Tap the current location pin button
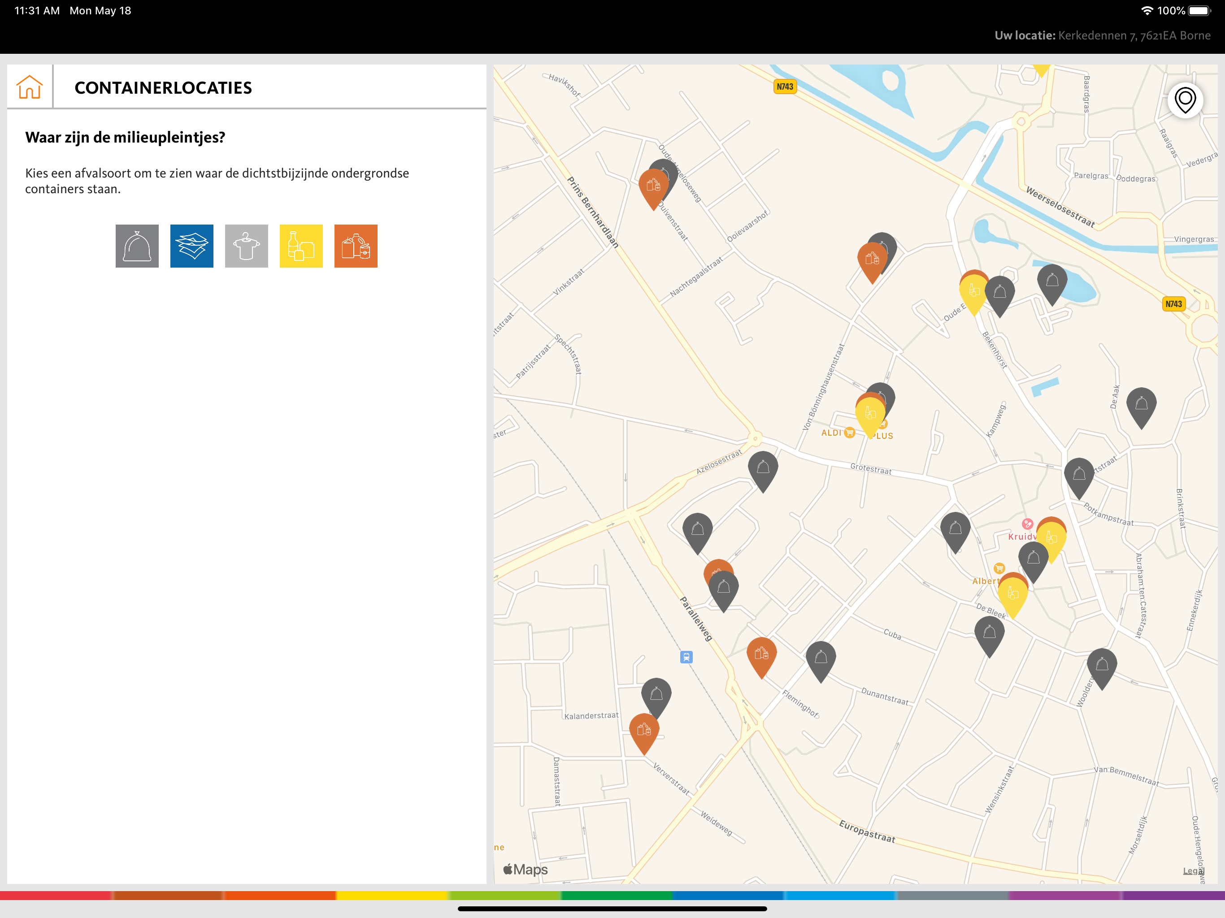The height and width of the screenshot is (918, 1225). (1185, 100)
